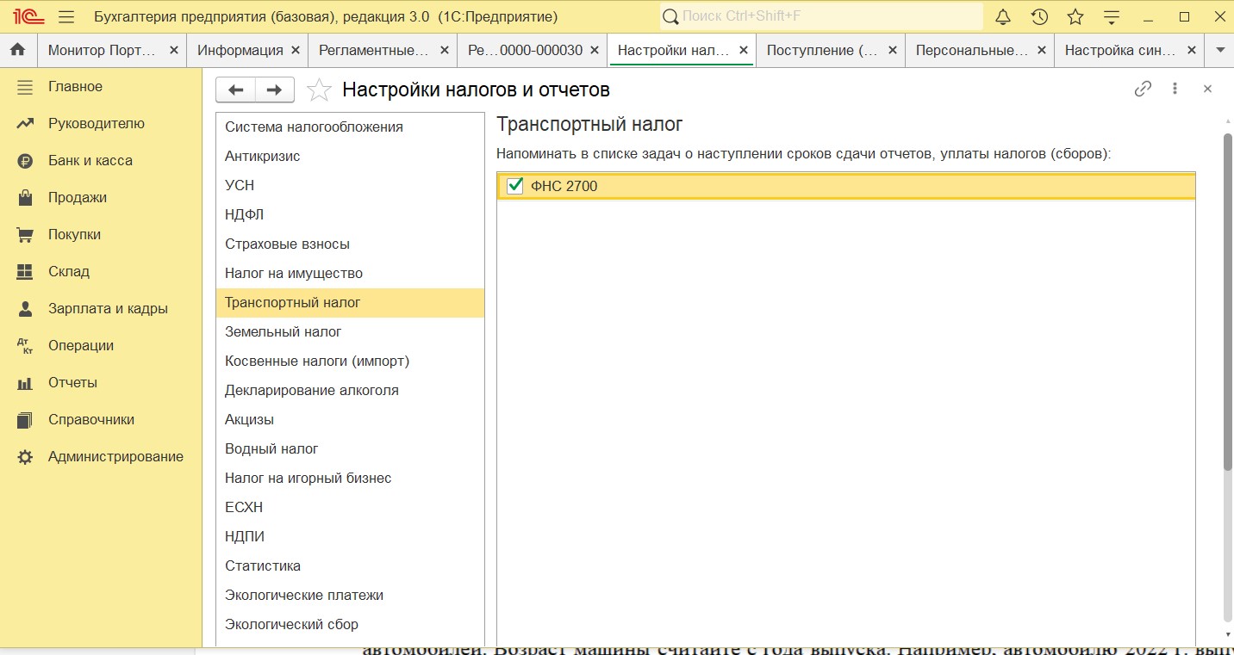Viewport: 1234px width, 655px height.
Task: Select Транспортный налог in settings list
Action: coord(350,302)
